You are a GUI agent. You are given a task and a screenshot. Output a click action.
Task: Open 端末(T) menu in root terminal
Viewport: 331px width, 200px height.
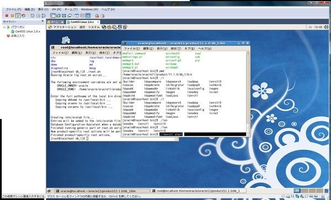[104, 53]
